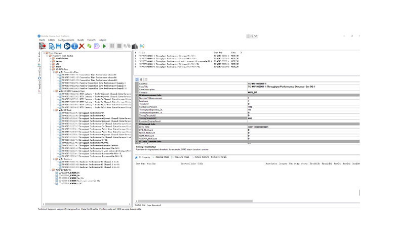
Task: Collapse the B.Measurement Info property section
Action: [137, 95]
